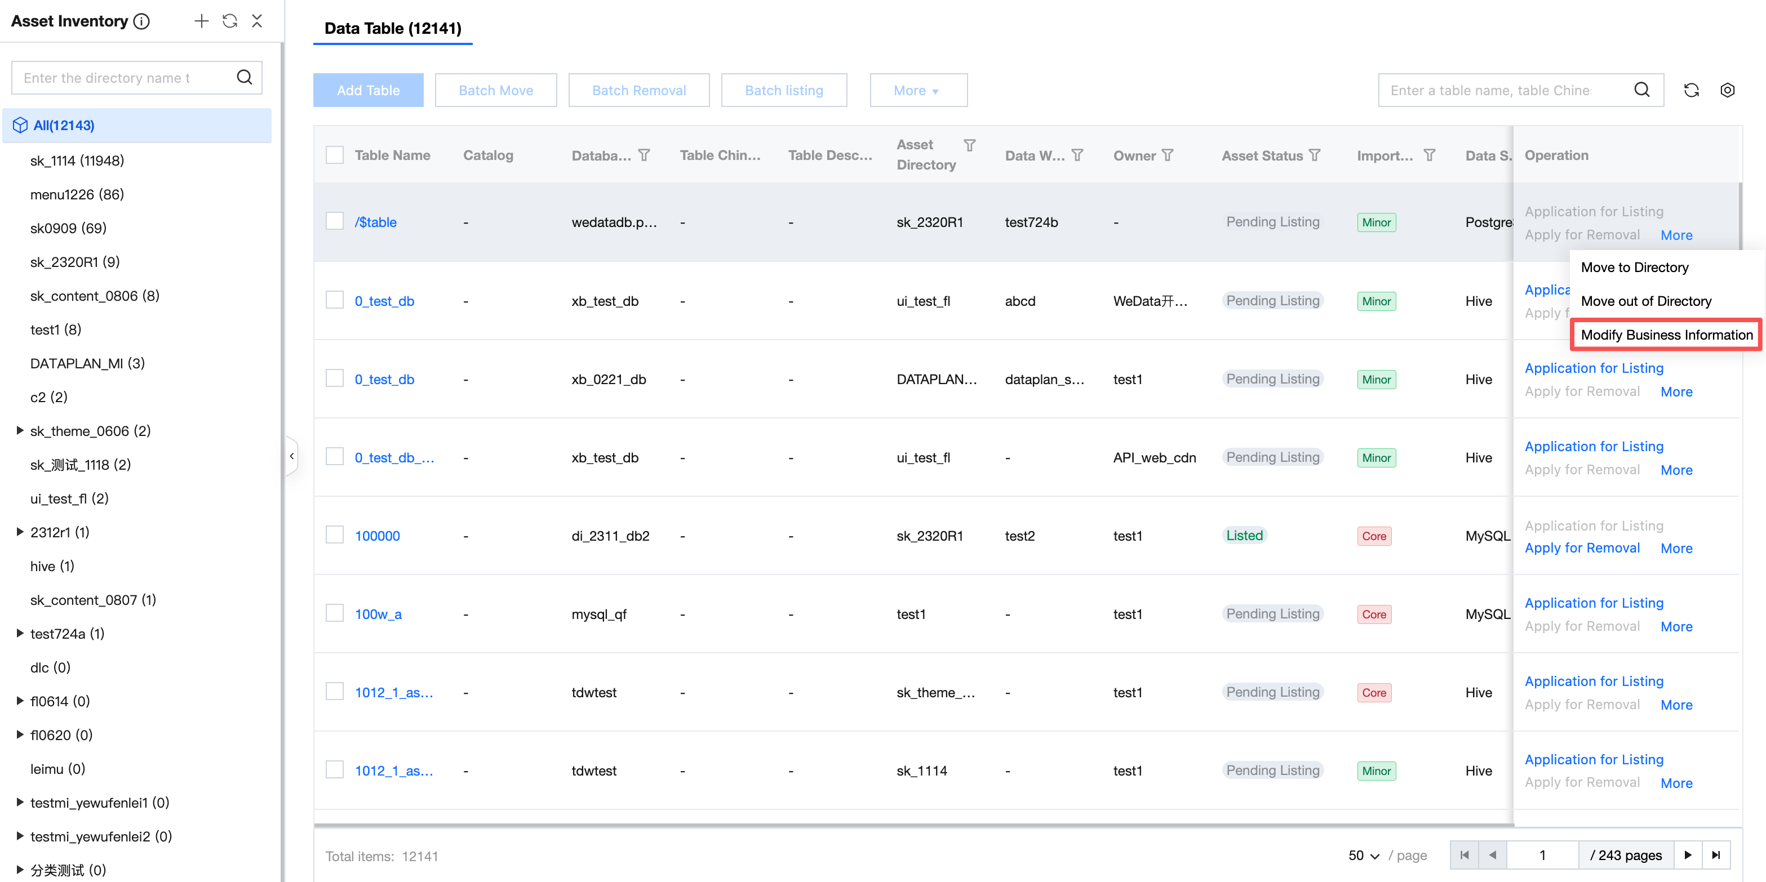This screenshot has height=882, width=1766.
Task: Tick the checkbox for 100w_a row
Action: [335, 613]
